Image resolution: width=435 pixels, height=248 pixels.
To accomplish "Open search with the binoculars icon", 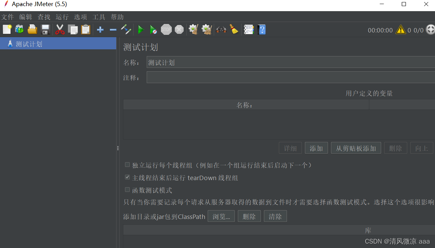I will 221,30.
